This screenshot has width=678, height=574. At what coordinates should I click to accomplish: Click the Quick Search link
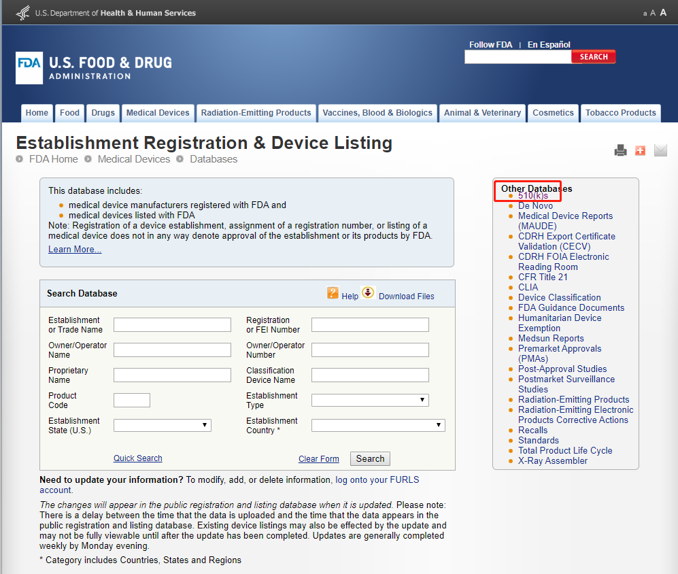[x=138, y=458]
